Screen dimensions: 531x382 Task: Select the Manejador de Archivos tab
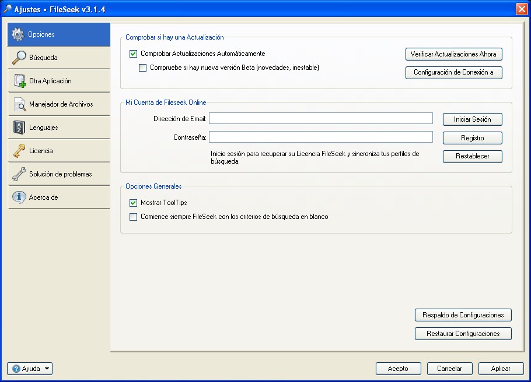[59, 104]
